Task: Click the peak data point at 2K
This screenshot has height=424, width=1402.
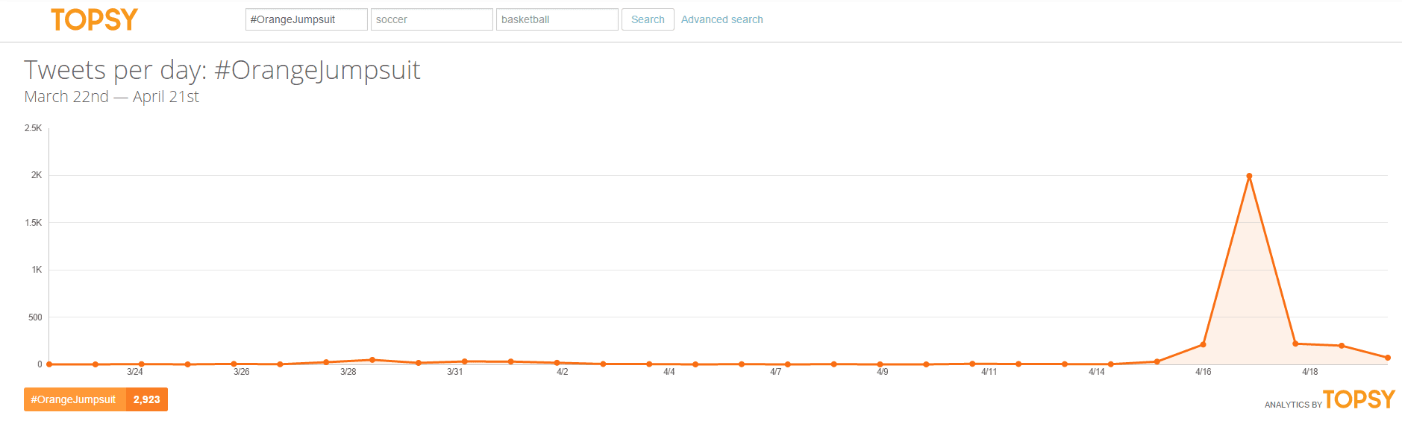Action: click(1249, 176)
